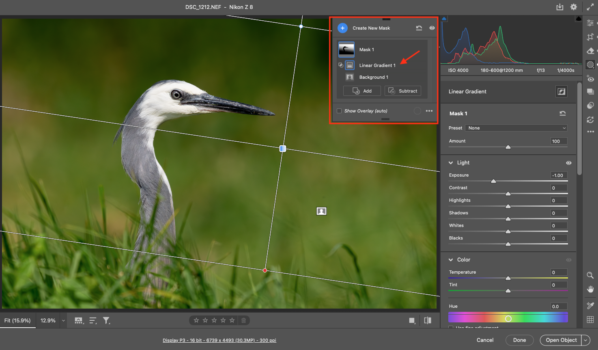Viewport: 598px width, 350px height.
Task: Select the Background 1 mask component
Action: pos(373,77)
